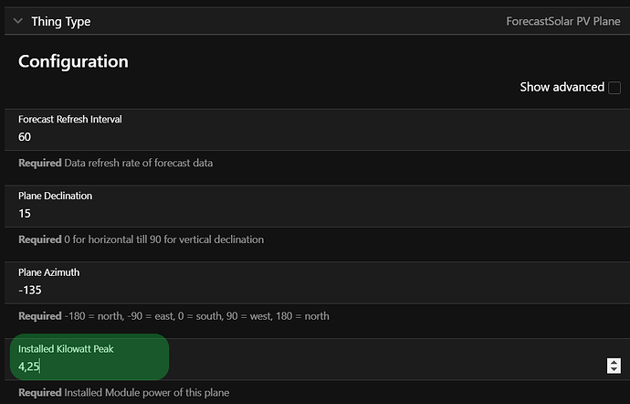Click the Configuration heading
The height and width of the screenshot is (404, 630).
(73, 62)
